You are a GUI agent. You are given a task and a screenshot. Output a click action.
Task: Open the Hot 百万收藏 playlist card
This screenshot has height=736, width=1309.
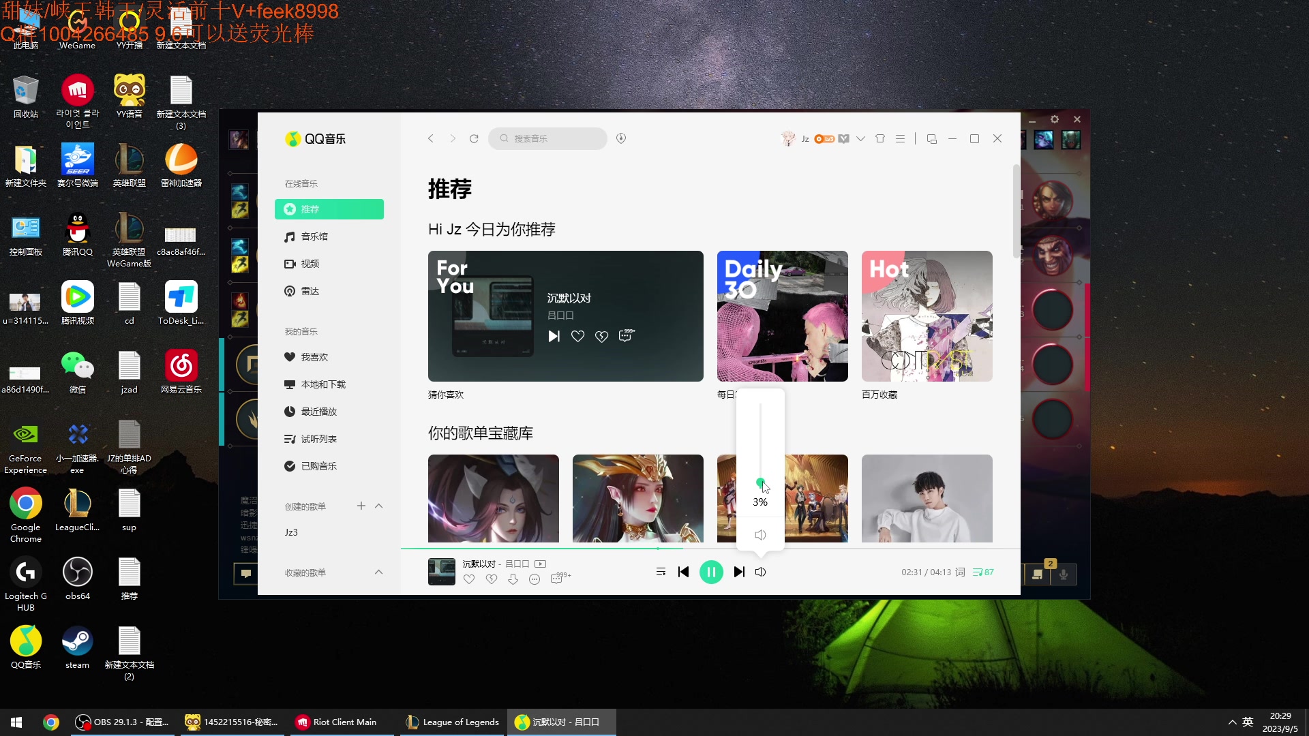pos(927,316)
